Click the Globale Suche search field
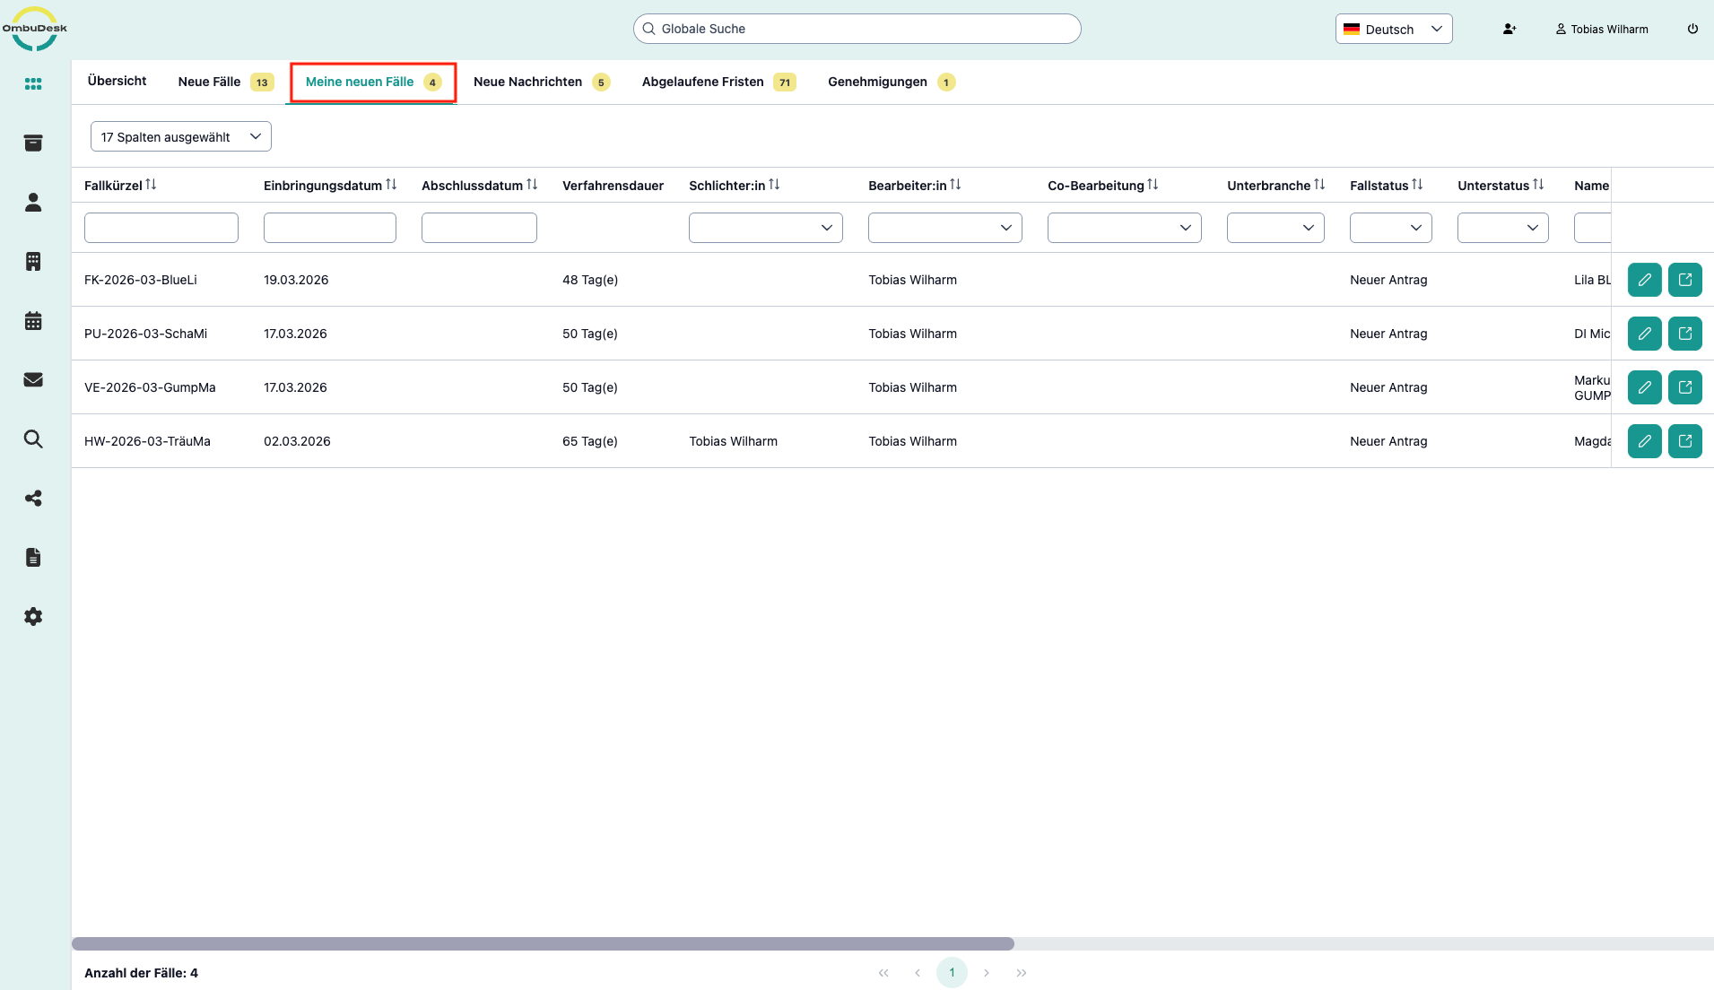The height and width of the screenshot is (990, 1714). point(857,29)
